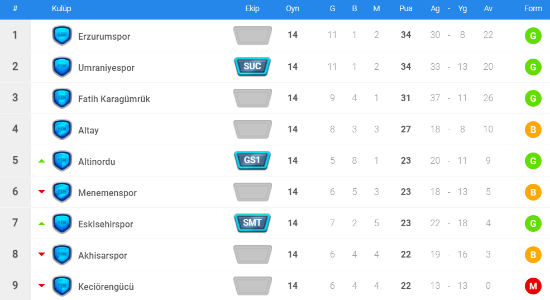Click the green up arrow beside Altinordu
550x300 pixels.
tap(41, 161)
